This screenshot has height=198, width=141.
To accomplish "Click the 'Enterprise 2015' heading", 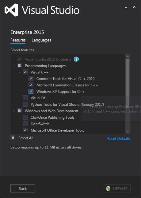I will click(27, 32).
